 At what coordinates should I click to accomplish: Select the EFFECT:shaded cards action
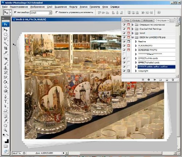pyautogui.click(x=149, y=63)
